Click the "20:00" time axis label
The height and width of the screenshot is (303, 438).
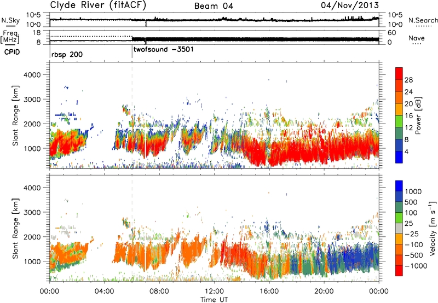point(324,292)
